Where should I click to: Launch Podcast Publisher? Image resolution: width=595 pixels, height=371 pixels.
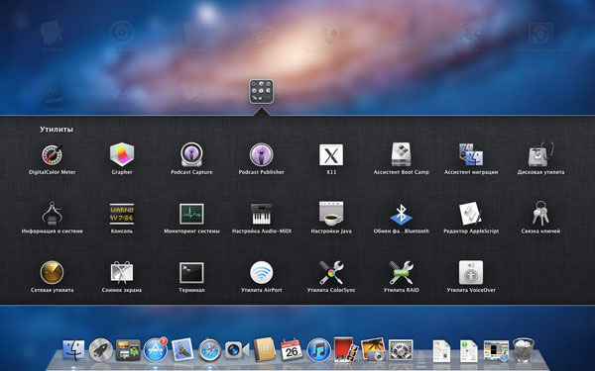click(262, 155)
